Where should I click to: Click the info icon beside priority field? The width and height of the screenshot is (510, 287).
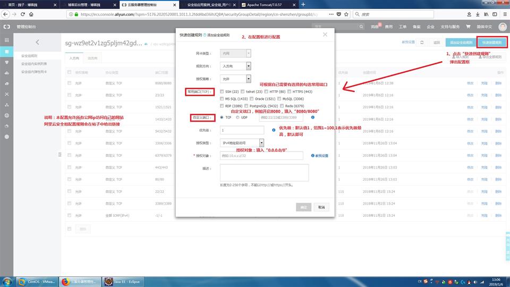tap(274, 130)
